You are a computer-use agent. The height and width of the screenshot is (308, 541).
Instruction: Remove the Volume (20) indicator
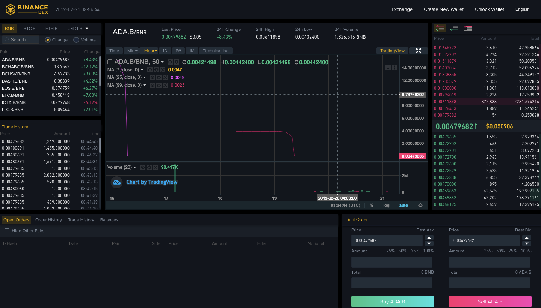(x=155, y=167)
